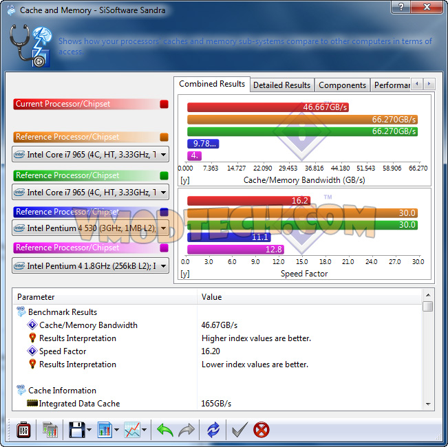448x447 pixels.
Task: Click the red cancel X icon
Action: point(261,430)
